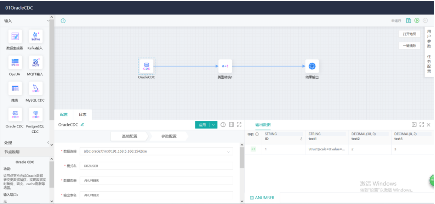Click the save job icon

click(x=408, y=21)
